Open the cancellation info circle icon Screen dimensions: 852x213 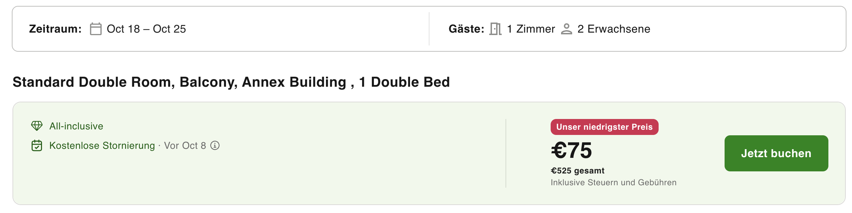pyautogui.click(x=215, y=145)
